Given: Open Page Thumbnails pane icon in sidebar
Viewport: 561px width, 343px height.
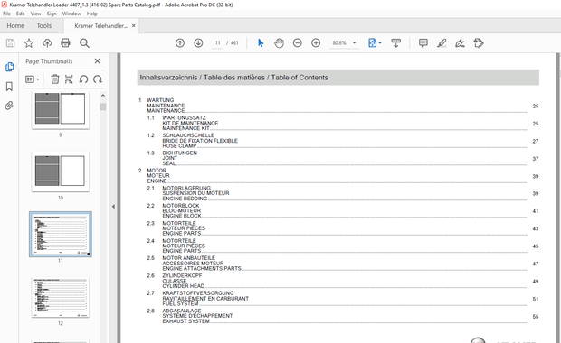Looking at the screenshot, I should click(9, 67).
